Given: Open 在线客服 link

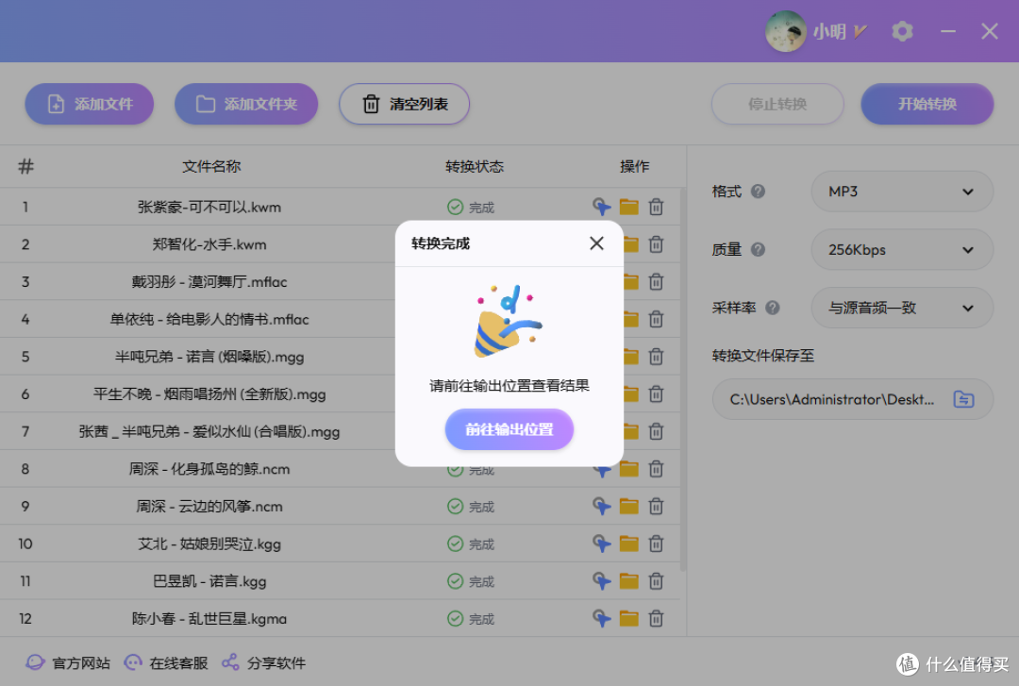Looking at the screenshot, I should pos(166,662).
